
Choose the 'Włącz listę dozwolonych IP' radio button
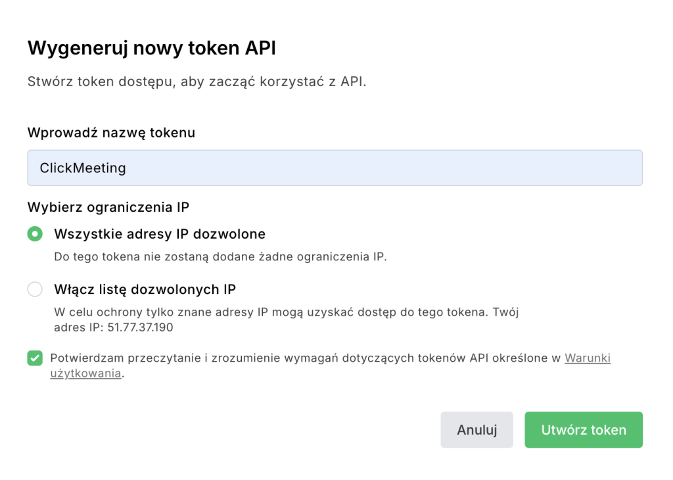click(x=35, y=289)
